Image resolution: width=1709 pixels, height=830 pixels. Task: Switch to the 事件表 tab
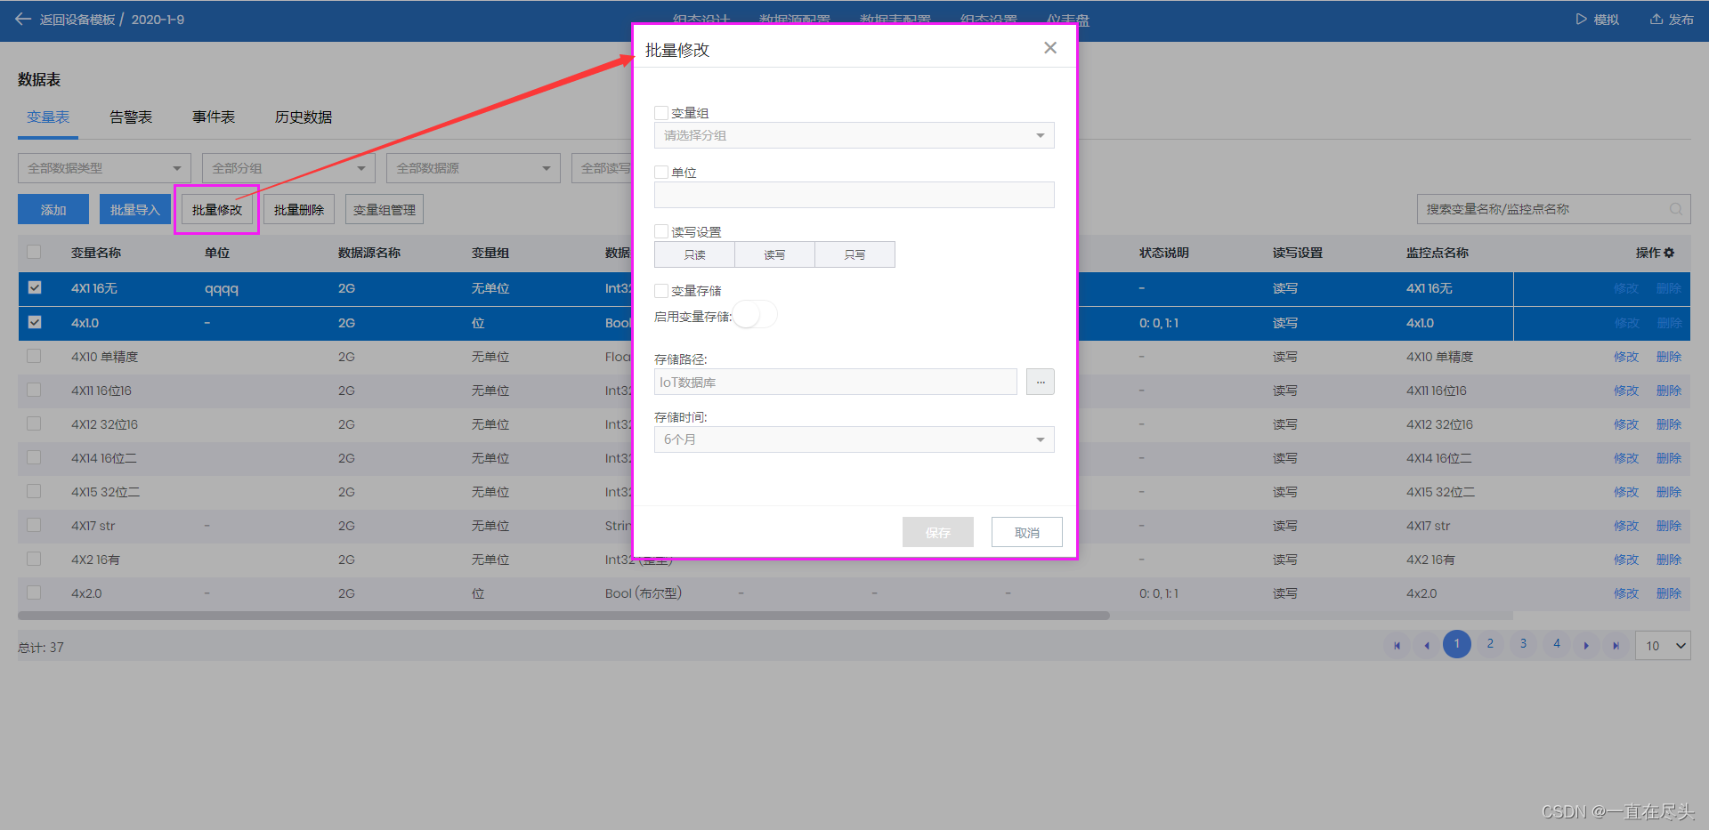point(214,117)
